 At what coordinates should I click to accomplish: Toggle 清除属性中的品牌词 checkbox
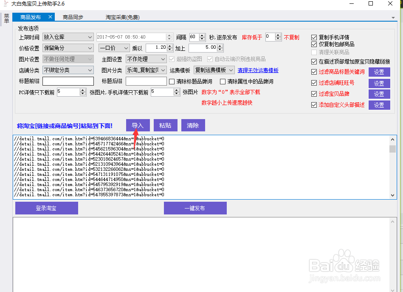[223, 82]
